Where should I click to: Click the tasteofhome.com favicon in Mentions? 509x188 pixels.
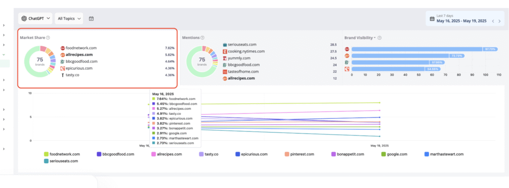(x=225, y=71)
